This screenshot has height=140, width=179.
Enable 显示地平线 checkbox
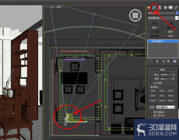151,115
